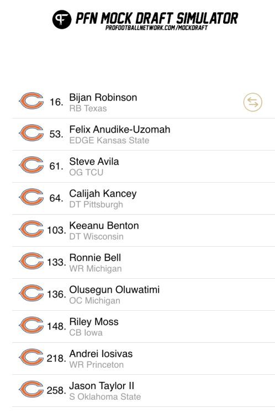Select the Riley Moss pick name

point(94,322)
